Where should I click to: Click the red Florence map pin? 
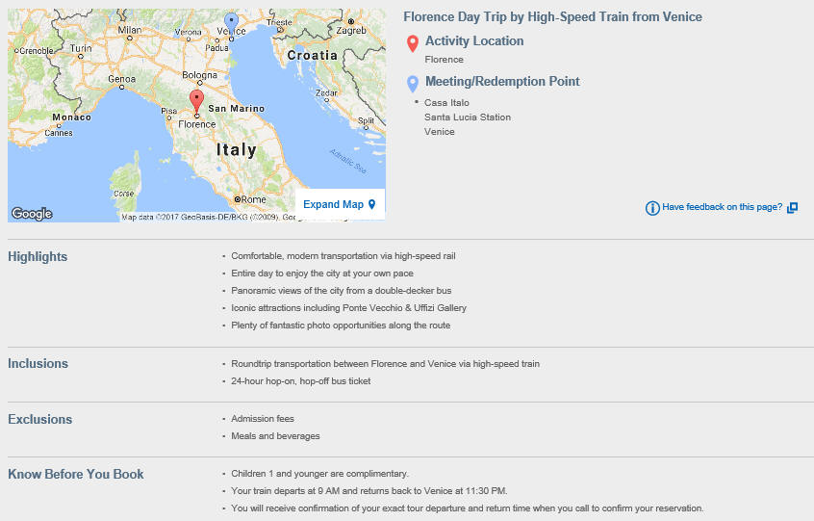196,101
